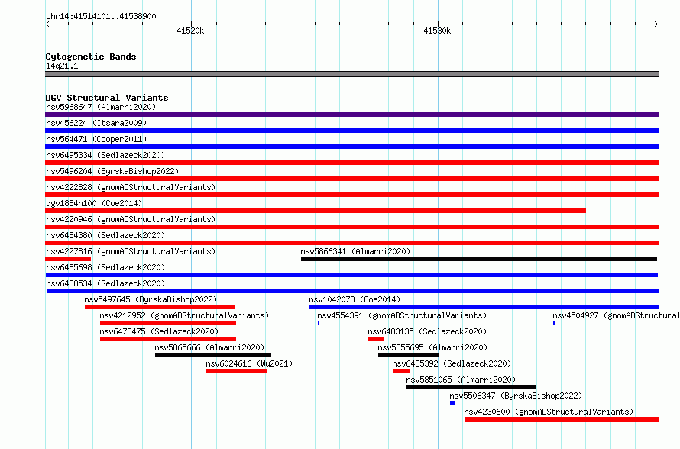Click the nsv4504927 variant label

[x=617, y=315]
